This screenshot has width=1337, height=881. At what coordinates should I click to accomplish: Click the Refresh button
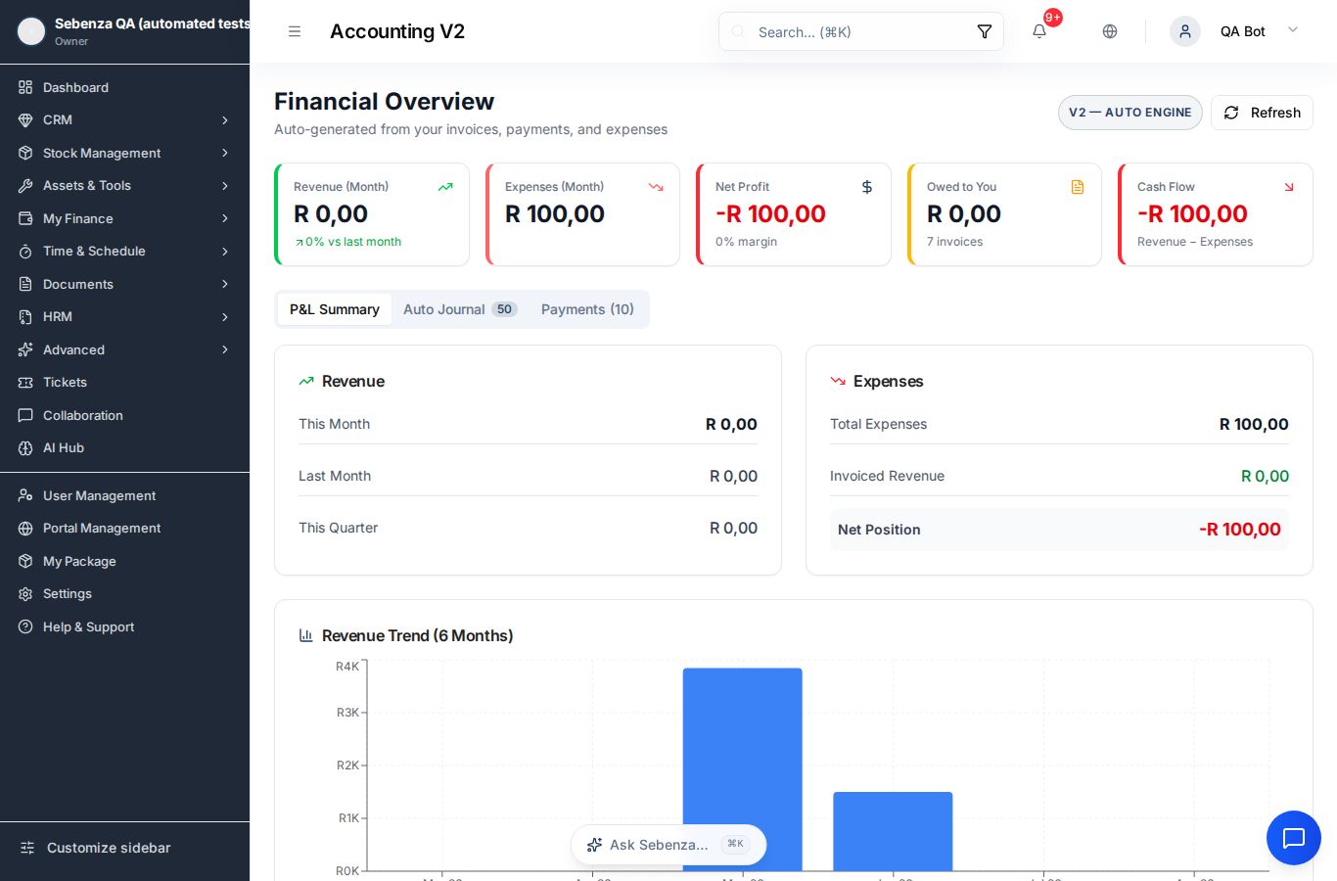(1262, 113)
